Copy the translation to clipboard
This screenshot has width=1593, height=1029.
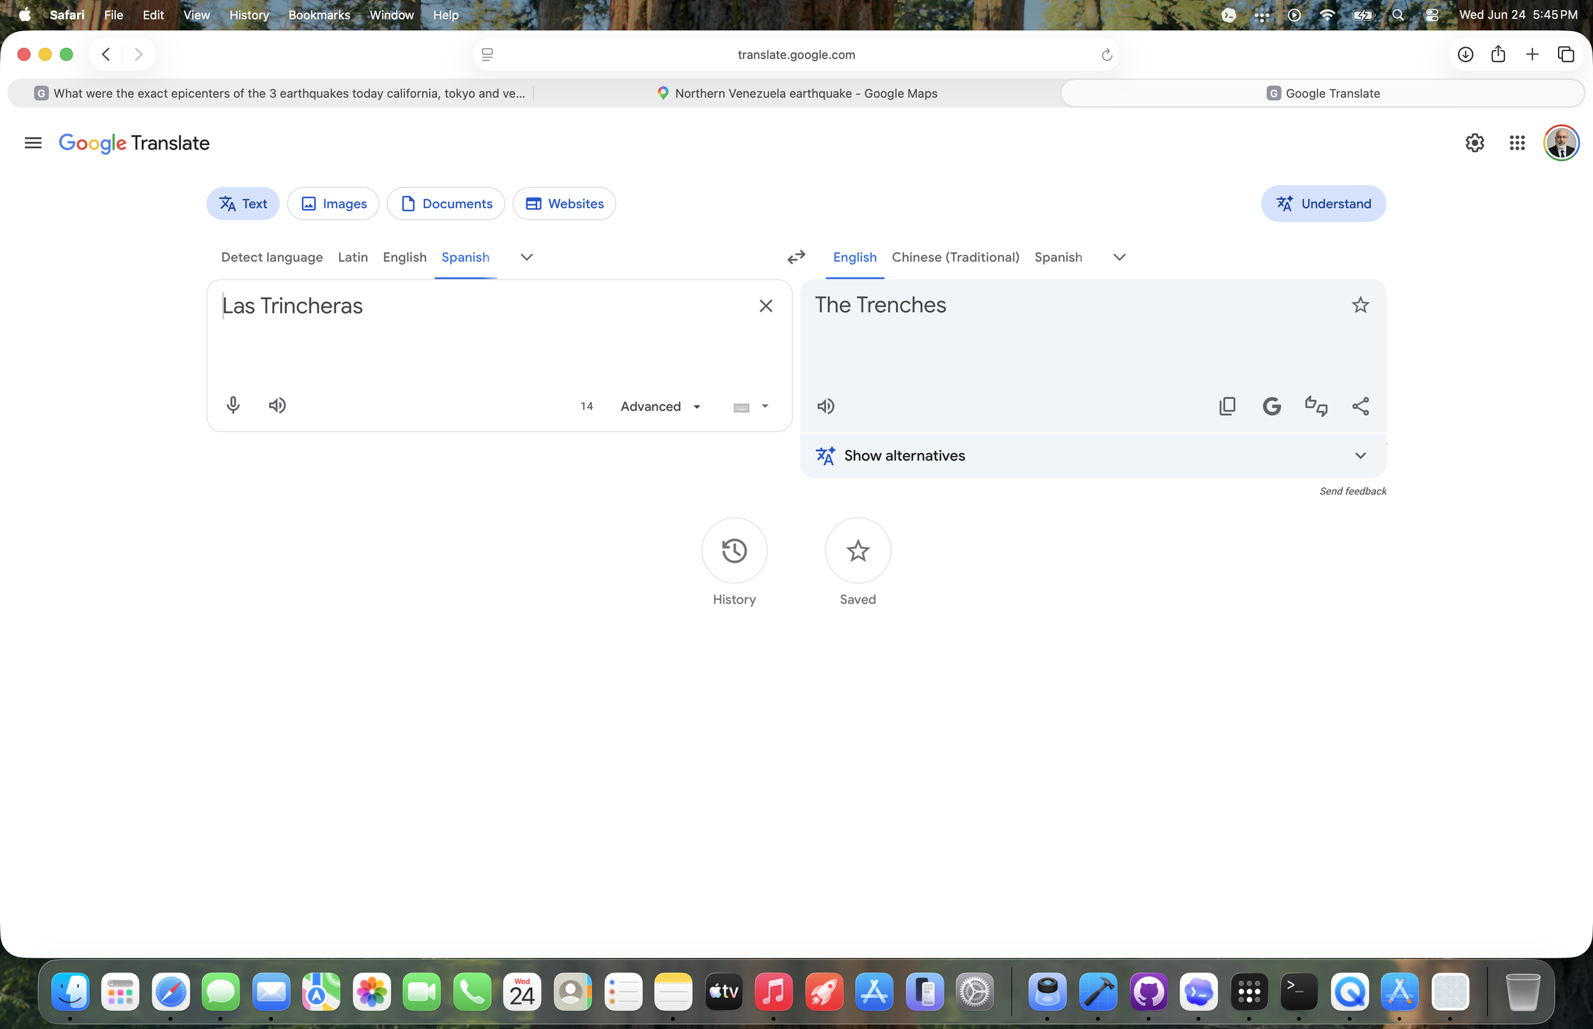(x=1227, y=406)
